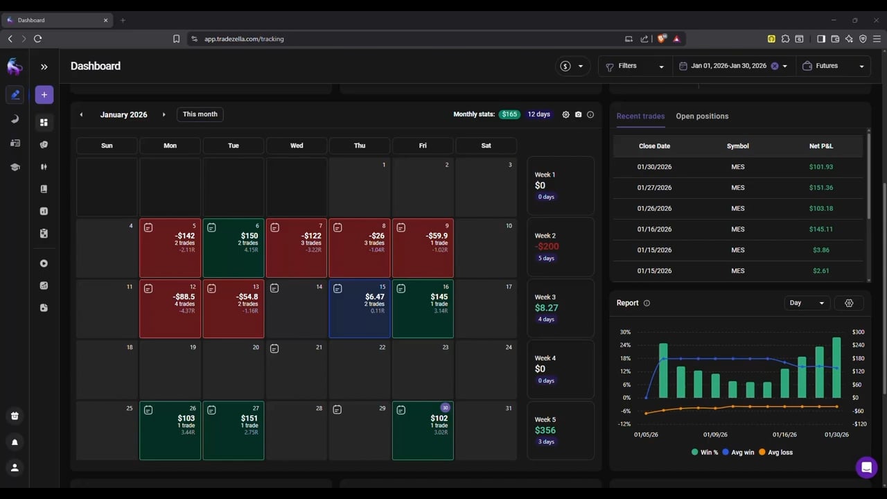Toggle Win % series in chart legend
The height and width of the screenshot is (499, 887).
706,452
